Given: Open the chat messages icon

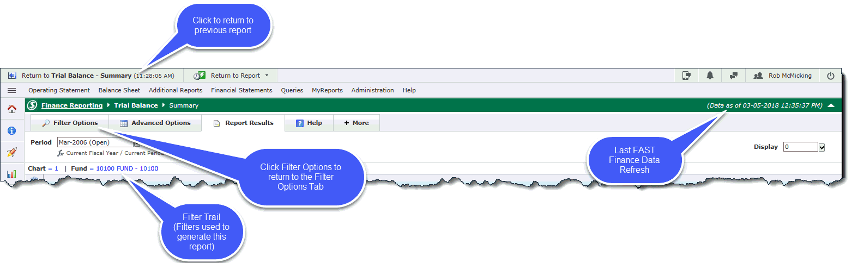Looking at the screenshot, I should click(734, 76).
